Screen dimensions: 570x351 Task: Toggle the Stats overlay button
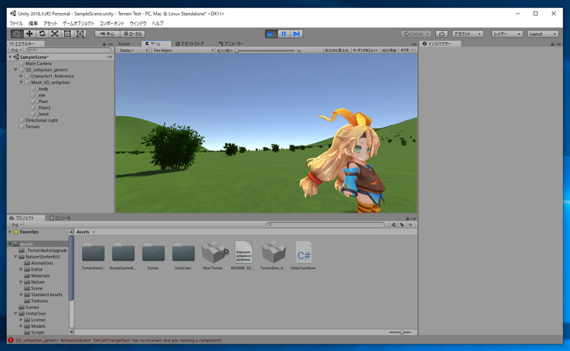click(x=389, y=50)
